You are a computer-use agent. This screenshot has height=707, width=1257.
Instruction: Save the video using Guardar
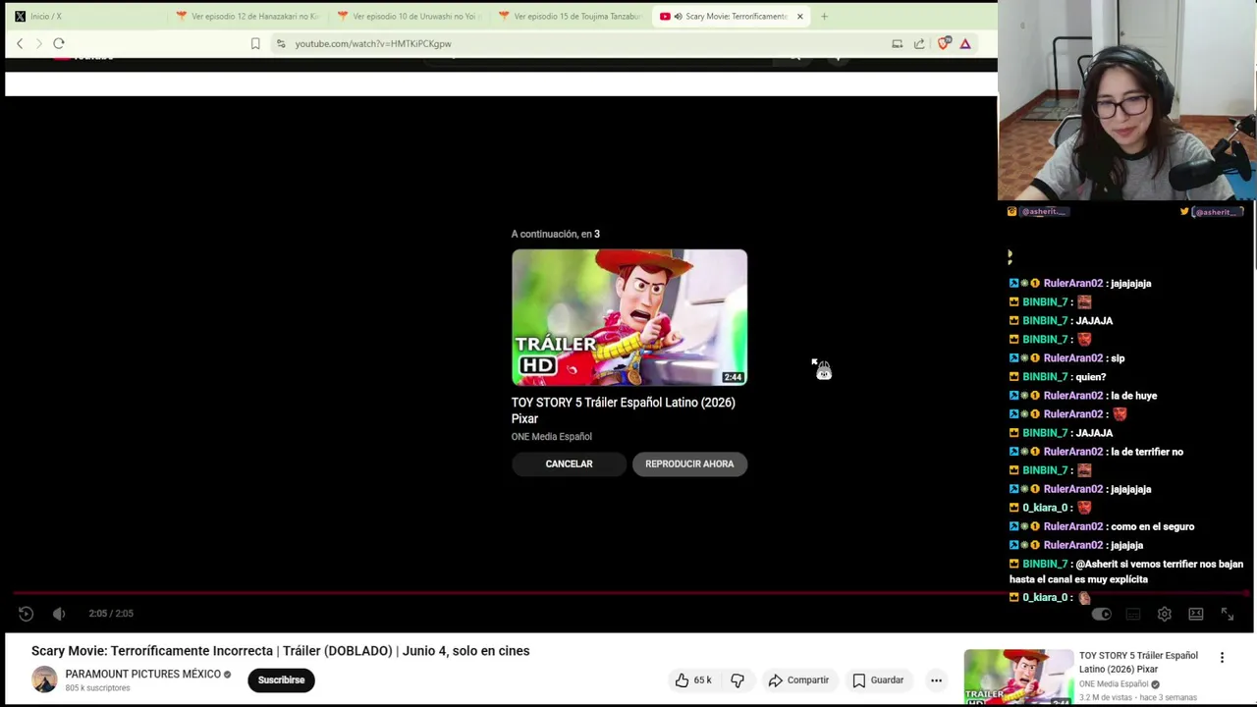(878, 680)
